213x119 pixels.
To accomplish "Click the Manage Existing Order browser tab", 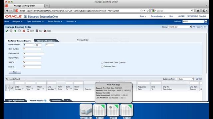I will click(x=24, y=6).
